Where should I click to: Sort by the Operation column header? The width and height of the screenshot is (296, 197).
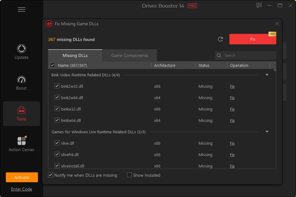[239, 66]
